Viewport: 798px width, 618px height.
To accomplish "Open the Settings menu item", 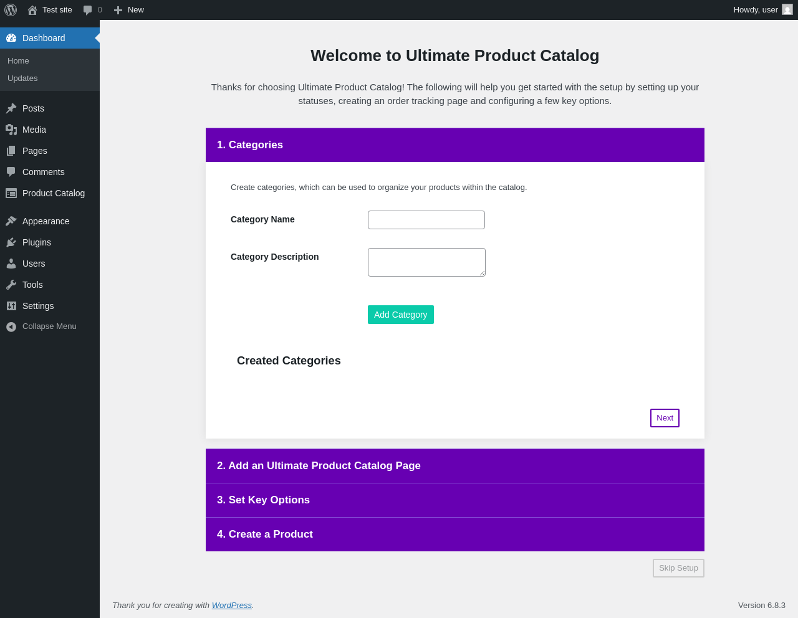I will tap(38, 306).
